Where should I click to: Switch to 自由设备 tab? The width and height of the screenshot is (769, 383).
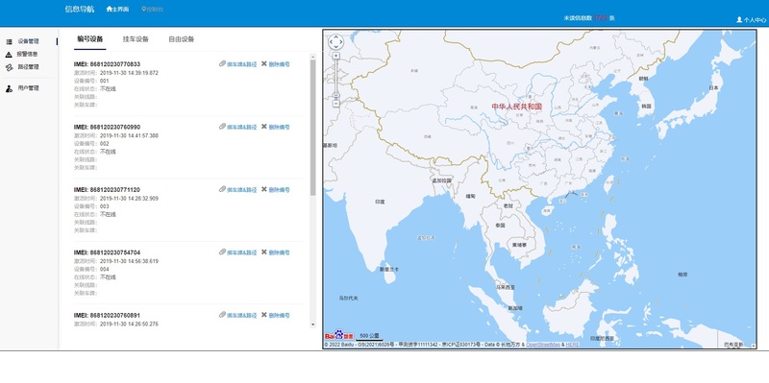(x=181, y=39)
